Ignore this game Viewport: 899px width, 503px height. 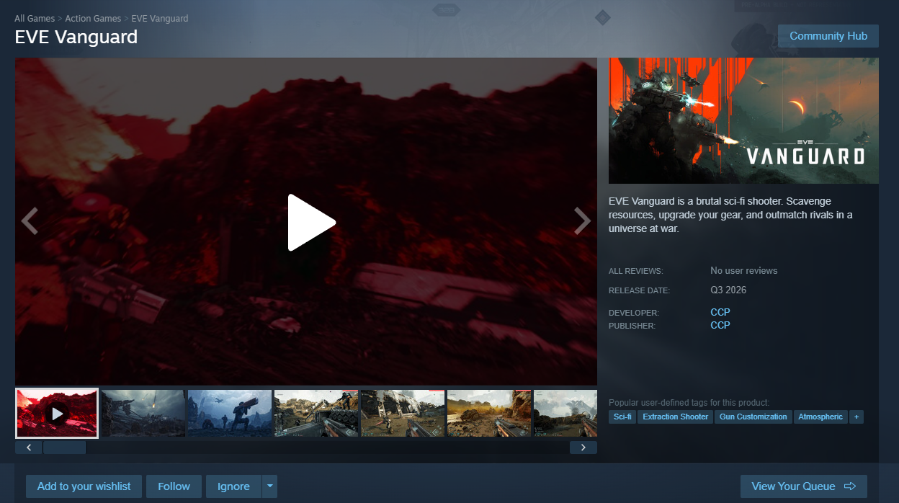(233, 486)
